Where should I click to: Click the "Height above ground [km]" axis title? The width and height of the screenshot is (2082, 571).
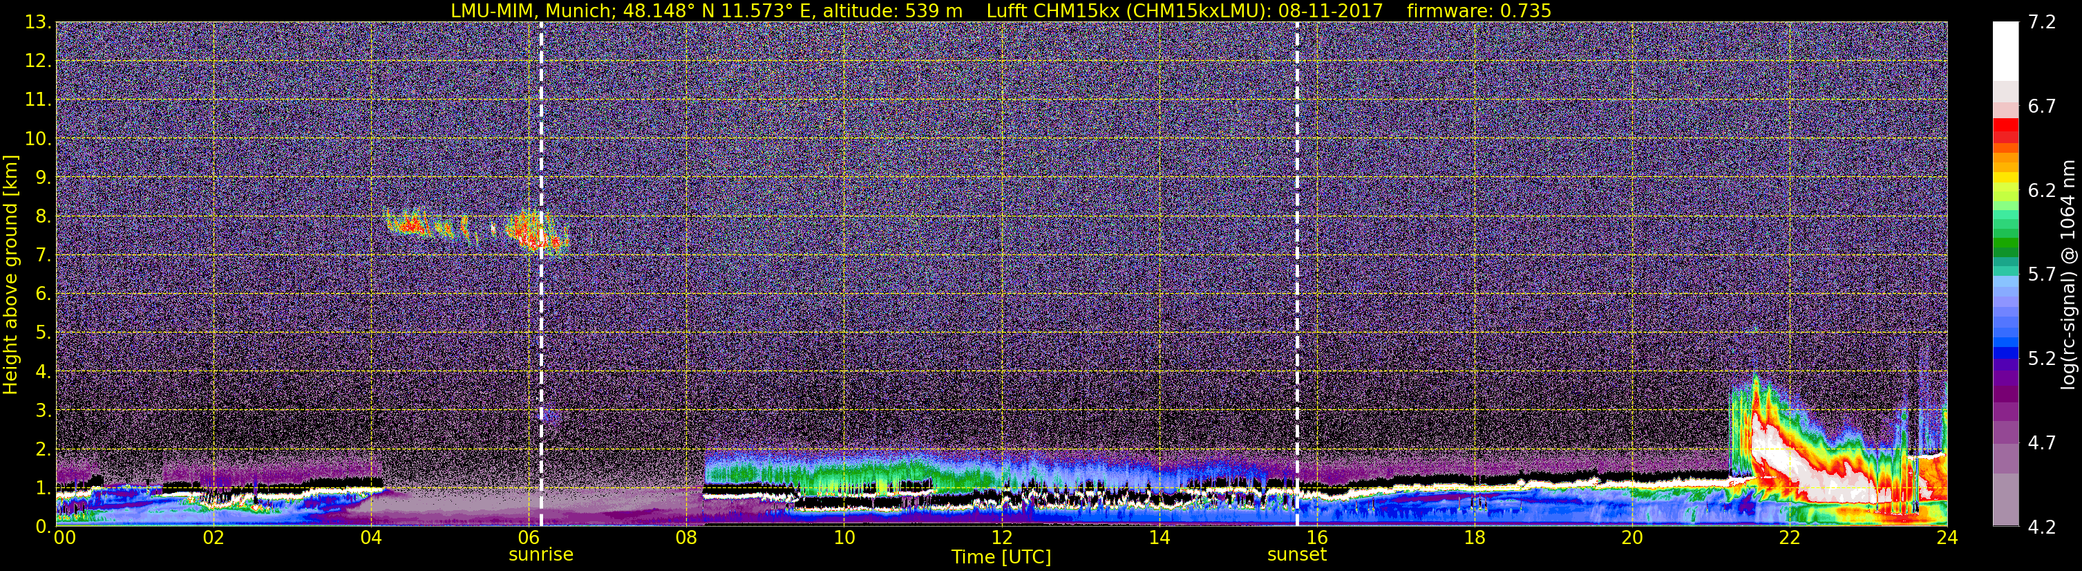(10, 274)
